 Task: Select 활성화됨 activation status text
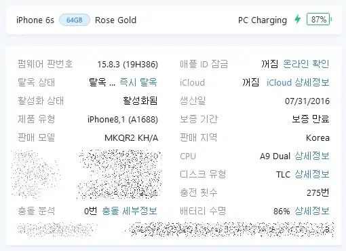[x=140, y=101]
